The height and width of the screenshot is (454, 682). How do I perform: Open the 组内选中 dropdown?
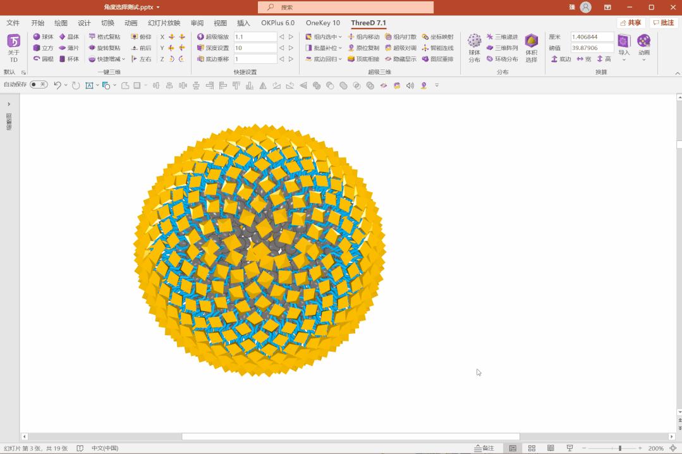click(x=340, y=37)
